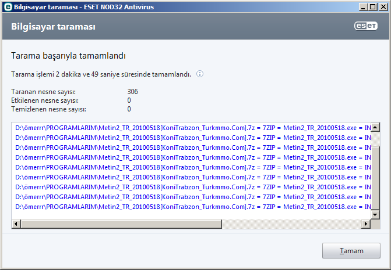Click the Tamam button
Viewport: 391px width, 270px height.
pyautogui.click(x=351, y=251)
